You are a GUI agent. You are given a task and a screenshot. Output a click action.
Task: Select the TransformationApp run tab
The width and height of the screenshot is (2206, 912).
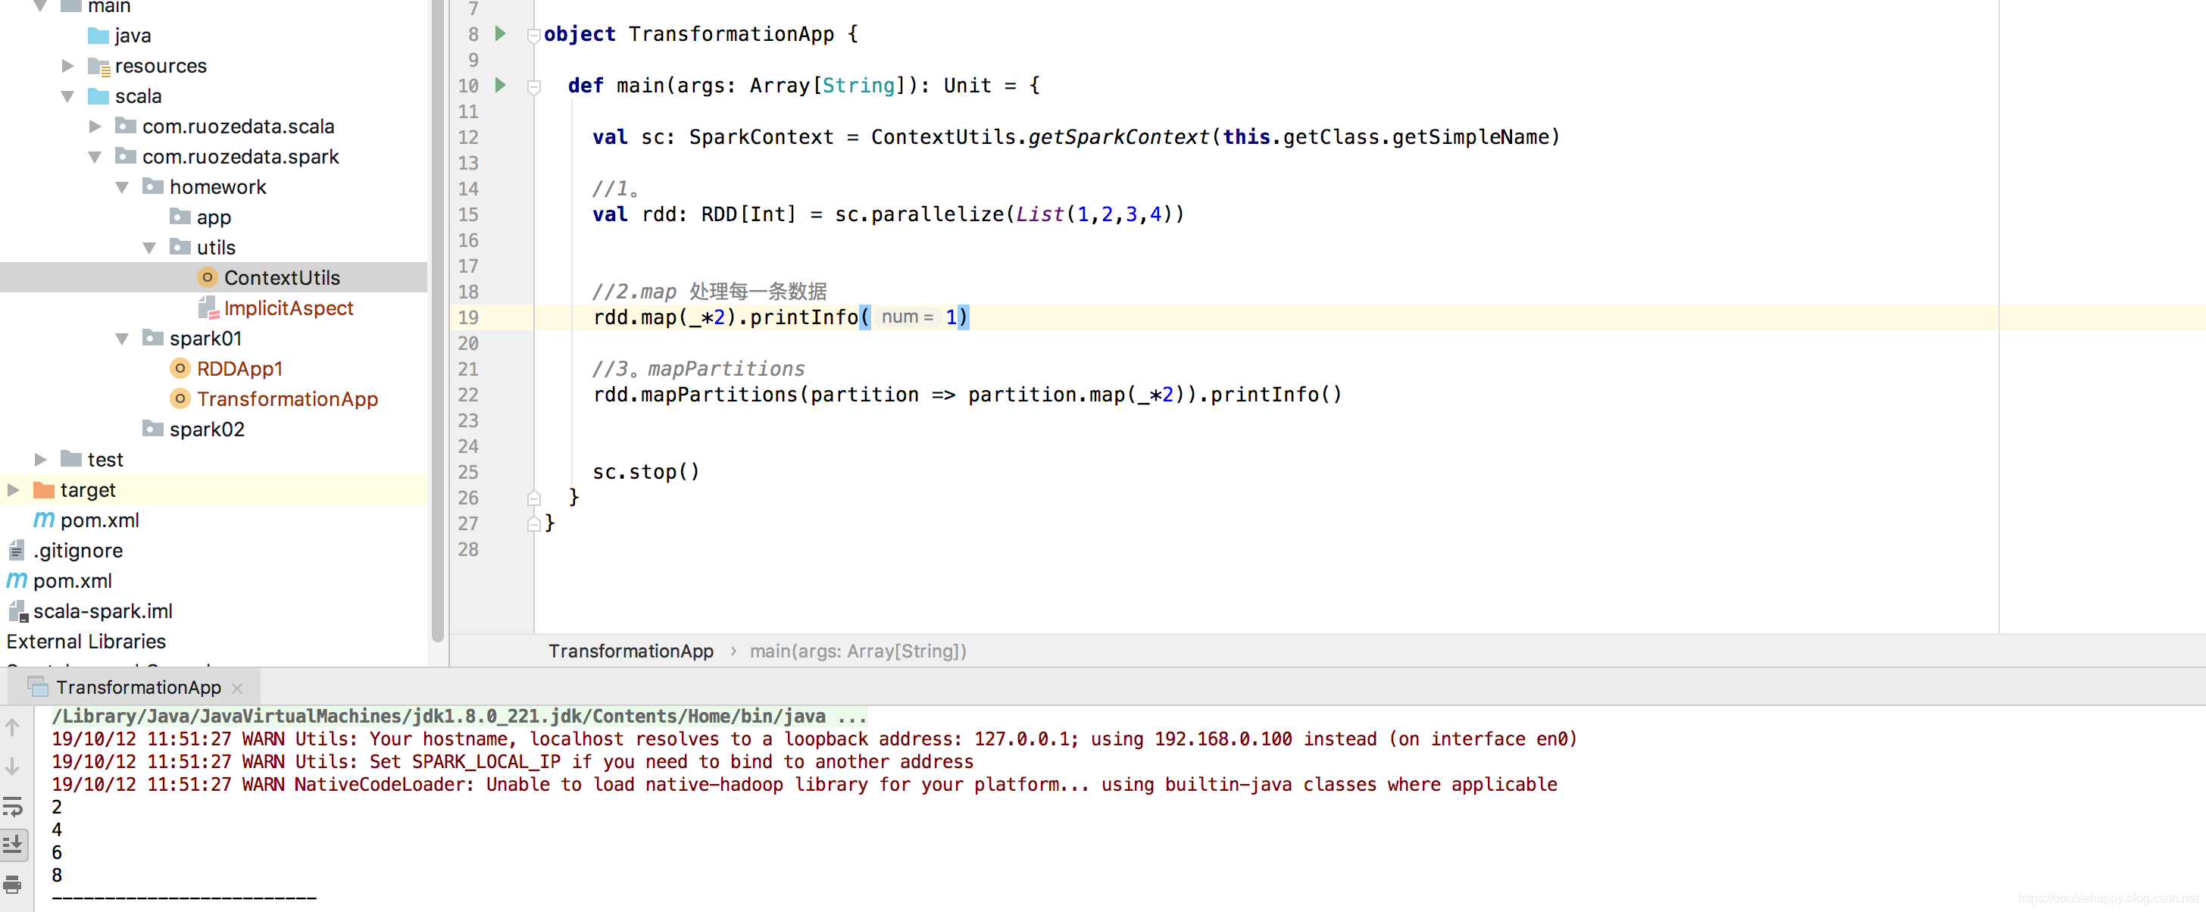point(137,687)
